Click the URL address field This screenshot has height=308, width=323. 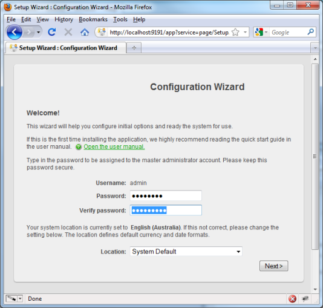pyautogui.click(x=170, y=32)
